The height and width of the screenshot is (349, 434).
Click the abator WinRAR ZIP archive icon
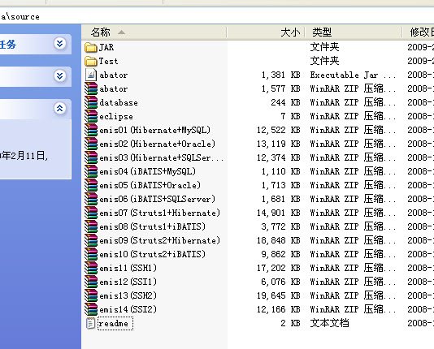point(91,88)
